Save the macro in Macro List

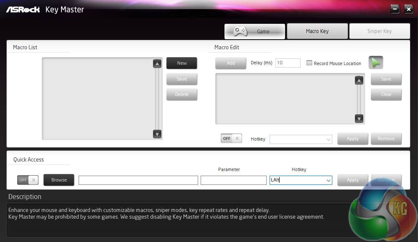coord(182,79)
